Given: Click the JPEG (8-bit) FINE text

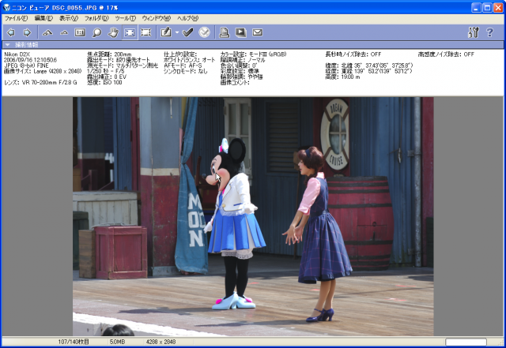Looking at the screenshot, I should 26,65.
